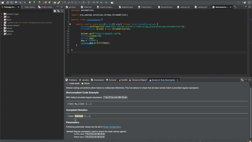Switch to the SonarLint Report tab
This screenshot has width=252, height=142.
pos(138,80)
